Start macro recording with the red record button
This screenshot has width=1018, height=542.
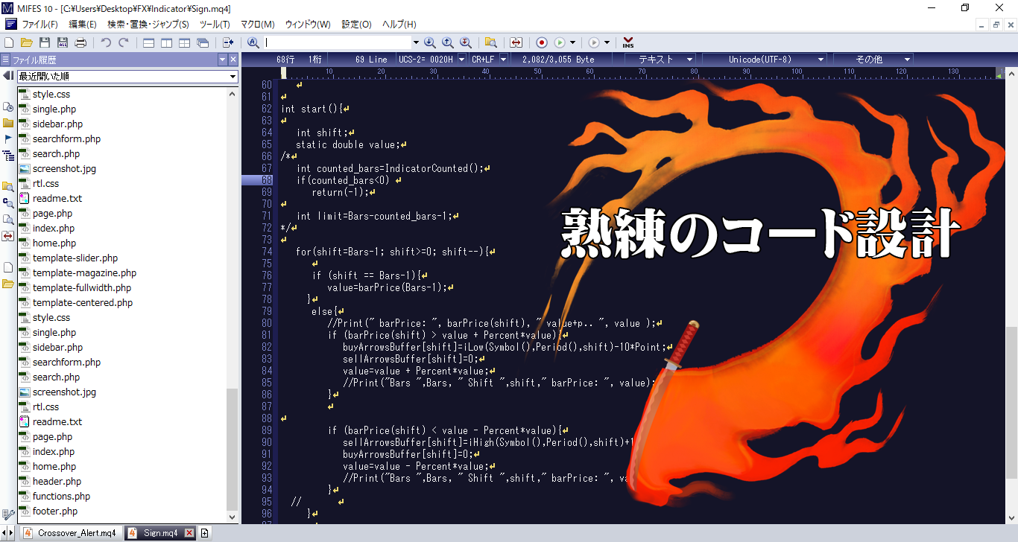[542, 43]
